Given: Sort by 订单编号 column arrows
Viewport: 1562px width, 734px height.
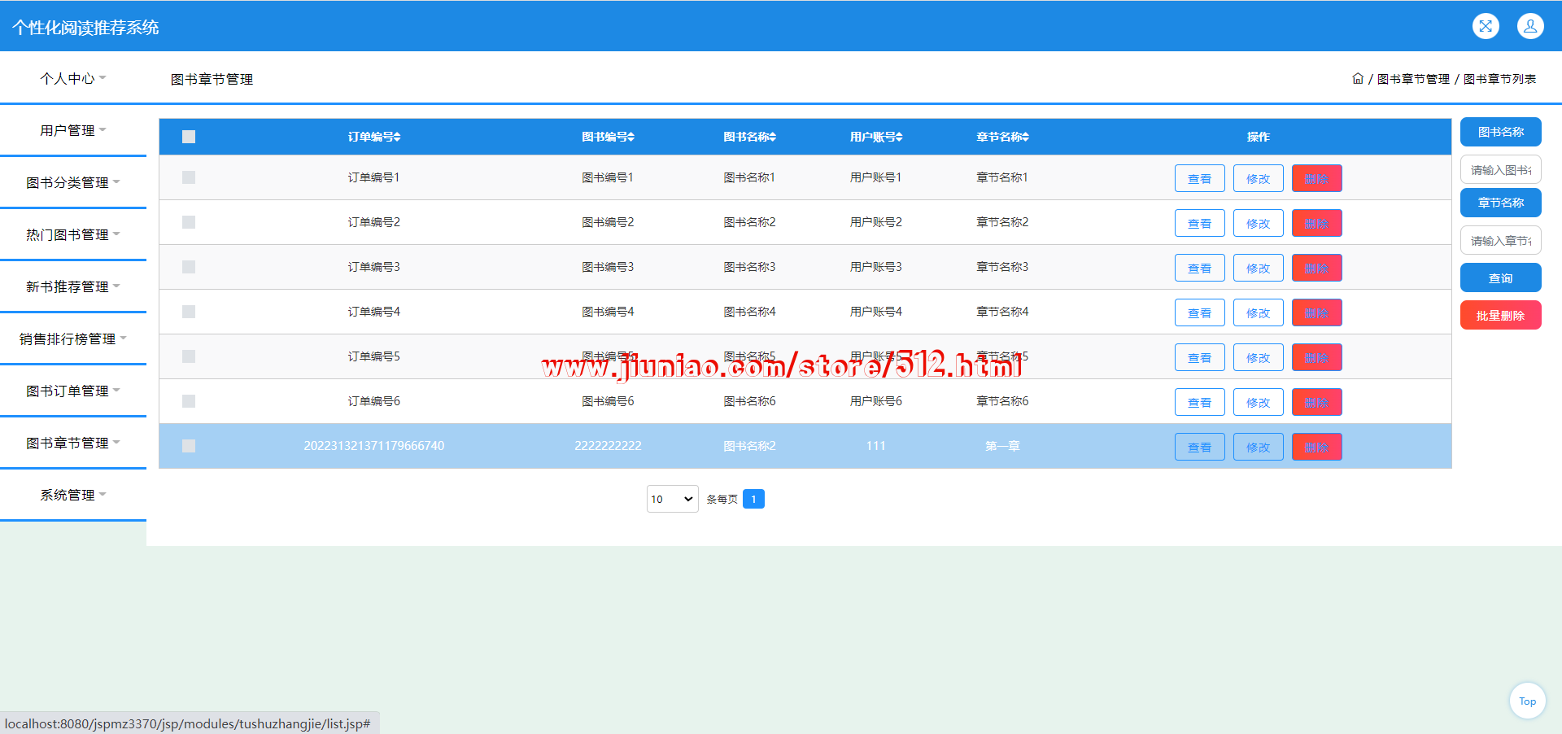Looking at the screenshot, I should coord(397,138).
